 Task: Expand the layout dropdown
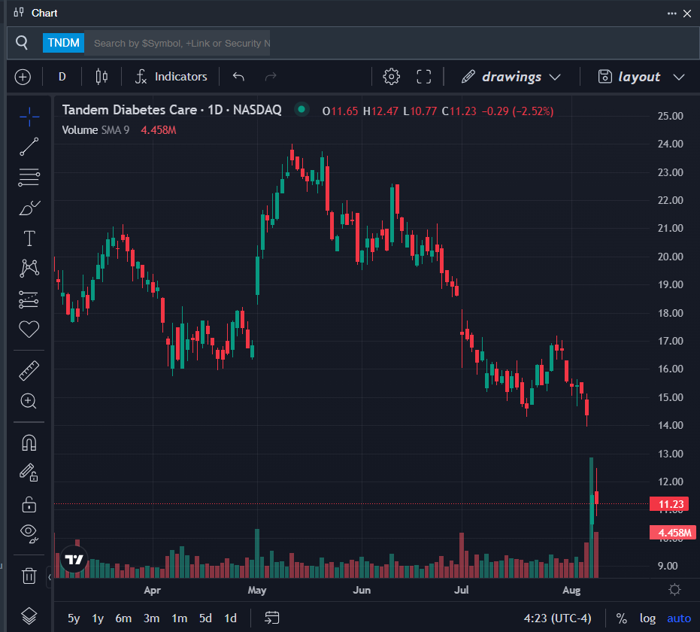(x=679, y=77)
